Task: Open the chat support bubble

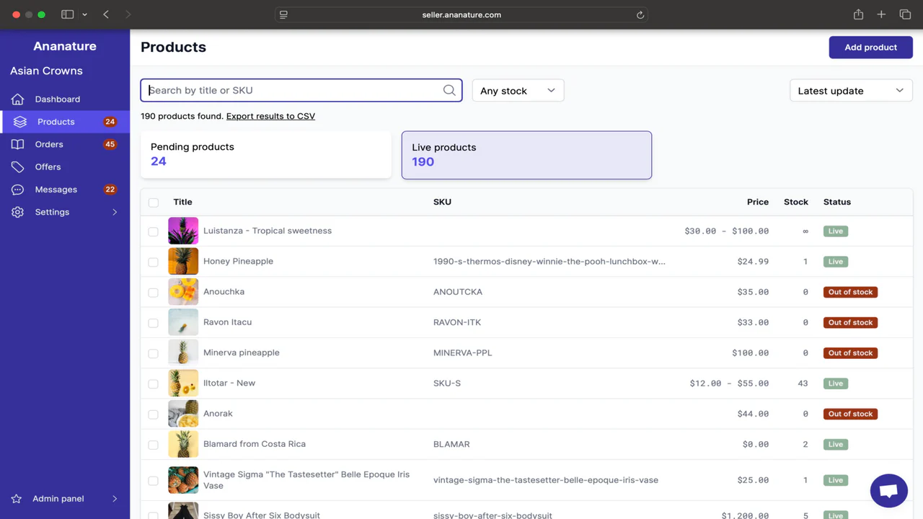Action: coord(888,492)
